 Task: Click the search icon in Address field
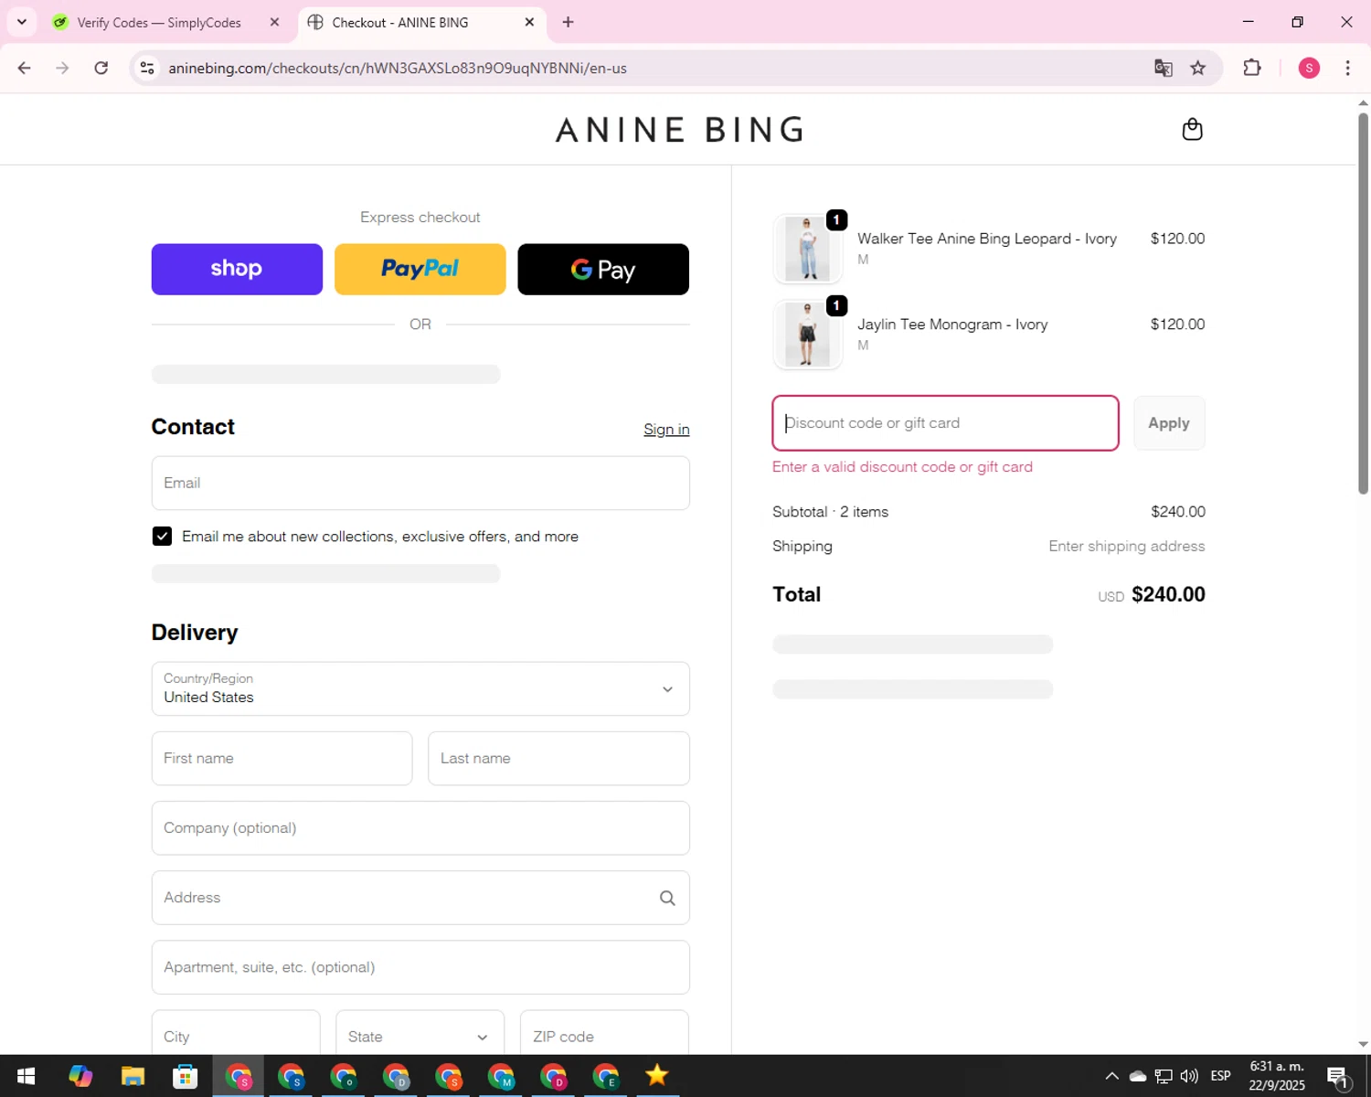[667, 898]
